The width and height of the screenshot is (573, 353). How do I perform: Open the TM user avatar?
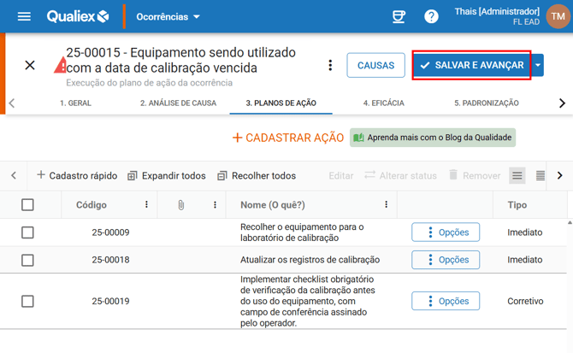[557, 16]
